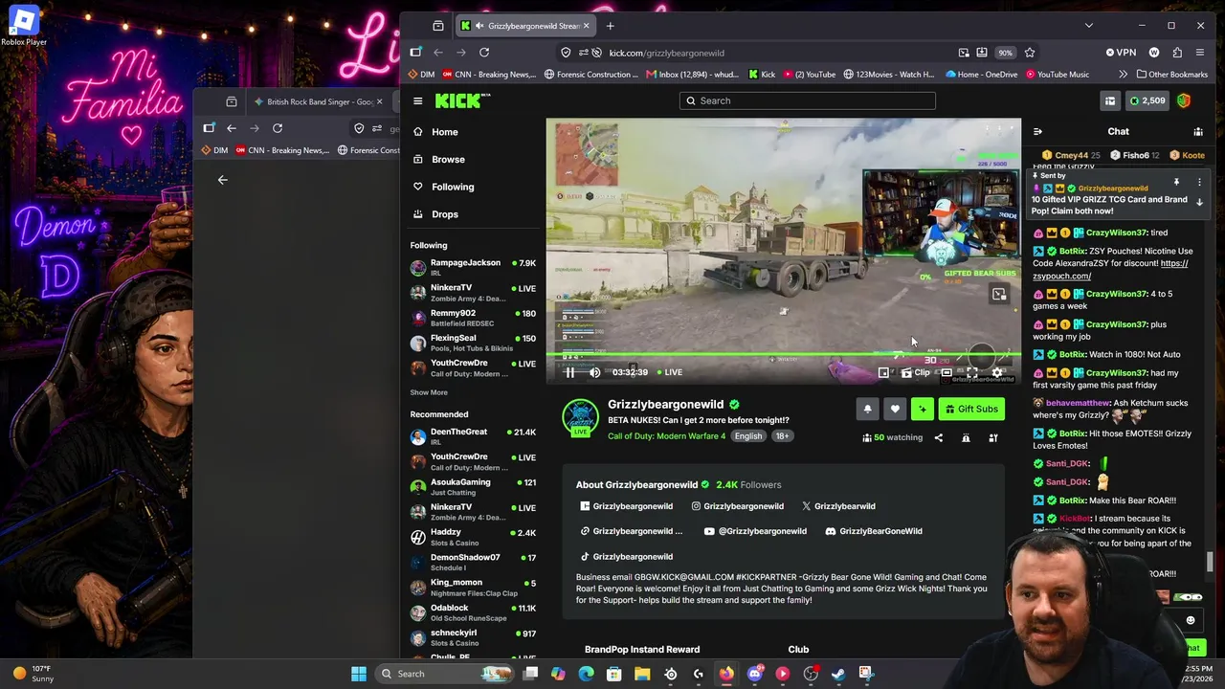Screen dimensions: 1225x689
Task: Toggle the browser VPN button
Action: 1121,53
